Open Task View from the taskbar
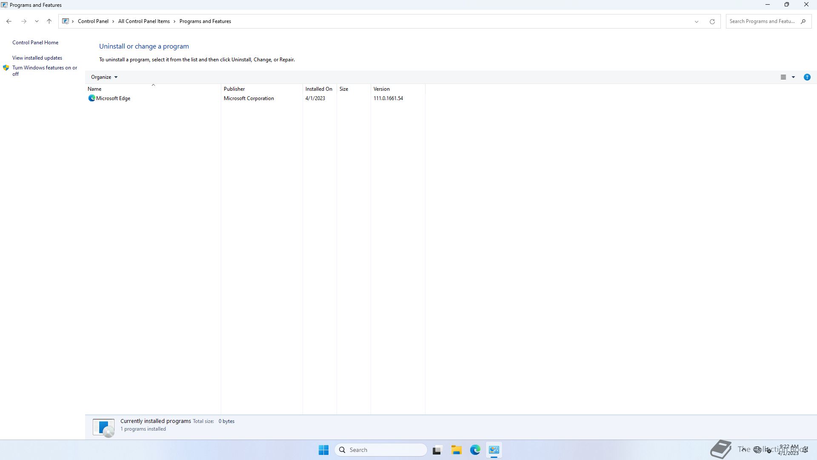This screenshot has height=460, width=817. [x=437, y=450]
